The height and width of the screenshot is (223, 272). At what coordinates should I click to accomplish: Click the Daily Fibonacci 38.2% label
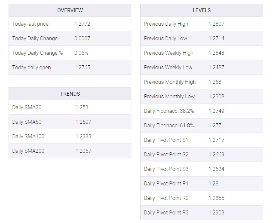tap(169, 111)
